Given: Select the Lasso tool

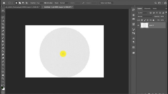Looking at the screenshot, I should tap(3, 17).
